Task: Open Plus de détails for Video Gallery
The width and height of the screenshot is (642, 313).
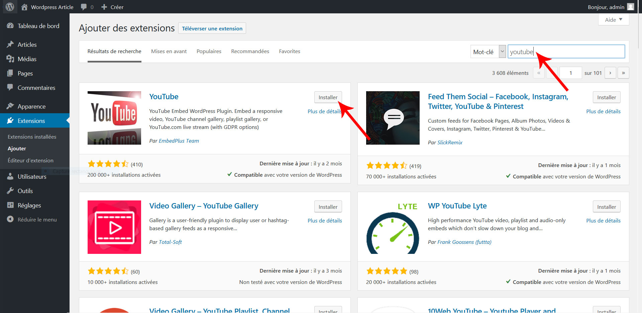Action: pyautogui.click(x=325, y=220)
